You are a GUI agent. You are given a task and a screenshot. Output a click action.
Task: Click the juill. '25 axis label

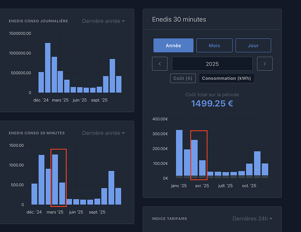coord(226,186)
